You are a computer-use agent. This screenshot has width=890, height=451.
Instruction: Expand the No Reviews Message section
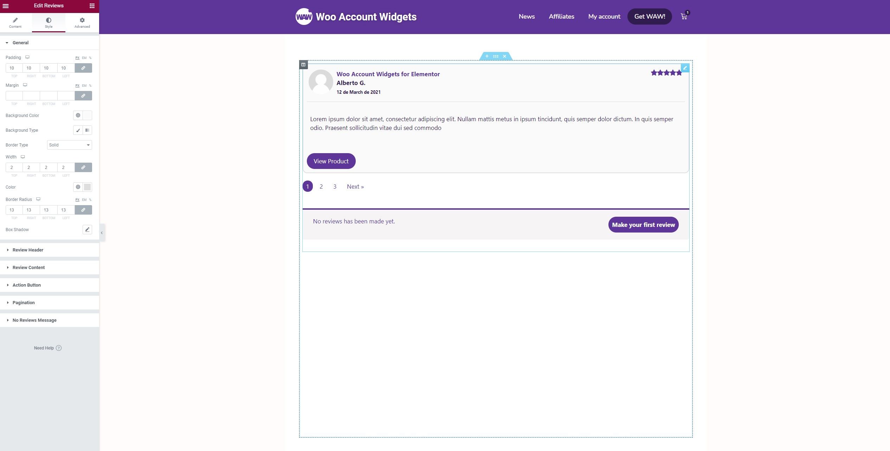pyautogui.click(x=49, y=320)
